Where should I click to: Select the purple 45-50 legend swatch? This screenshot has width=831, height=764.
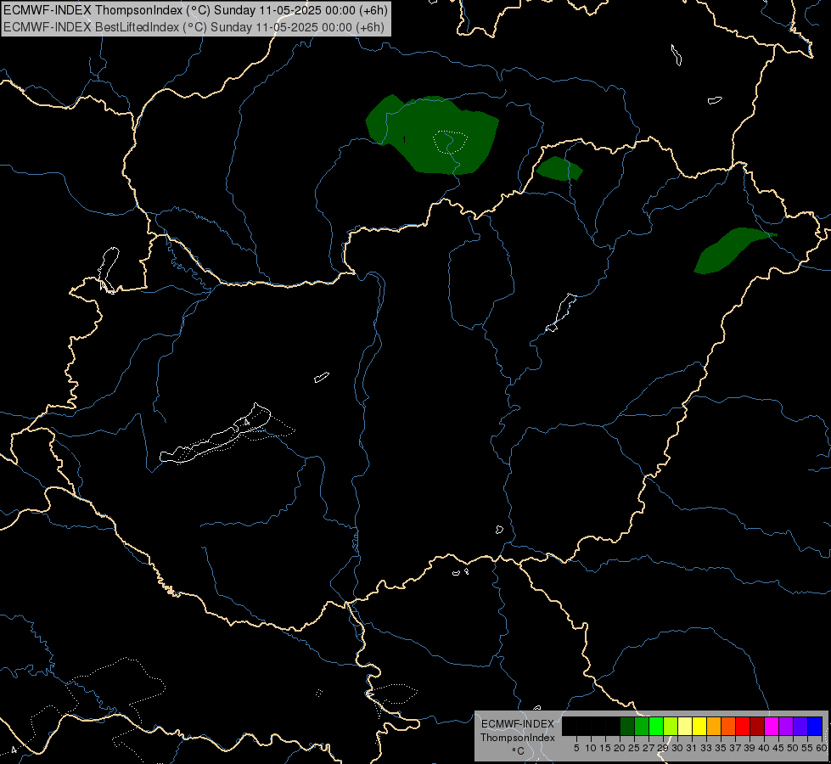786,726
